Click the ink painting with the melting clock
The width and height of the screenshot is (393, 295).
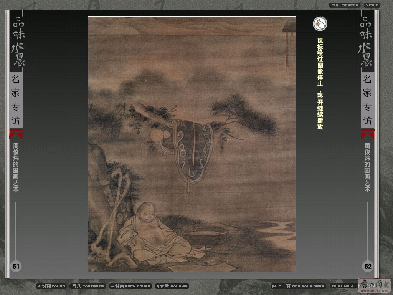coord(192,144)
